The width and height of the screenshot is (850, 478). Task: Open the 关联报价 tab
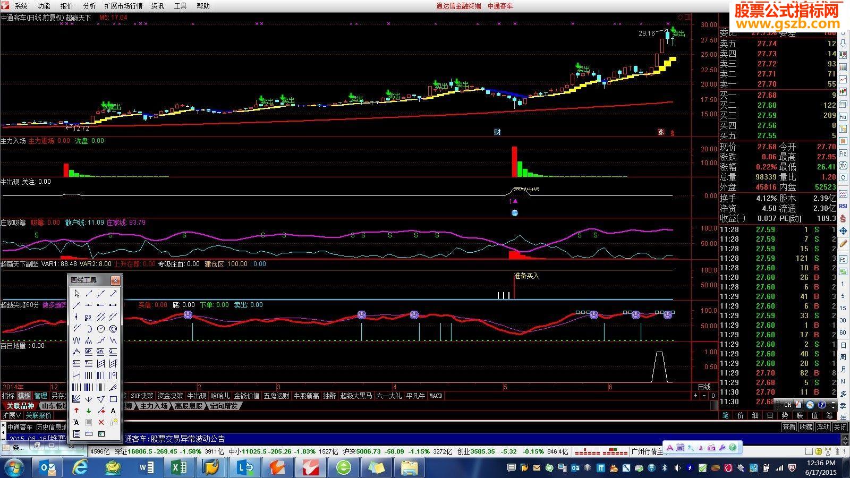[x=39, y=415]
